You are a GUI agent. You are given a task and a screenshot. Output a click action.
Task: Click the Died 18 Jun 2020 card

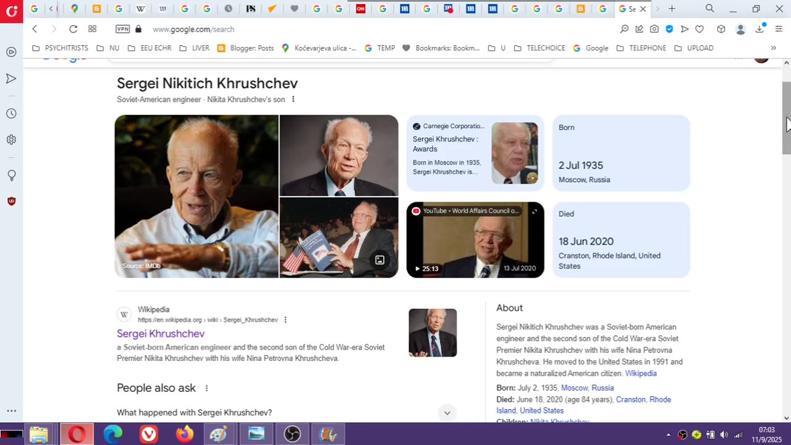coord(621,240)
